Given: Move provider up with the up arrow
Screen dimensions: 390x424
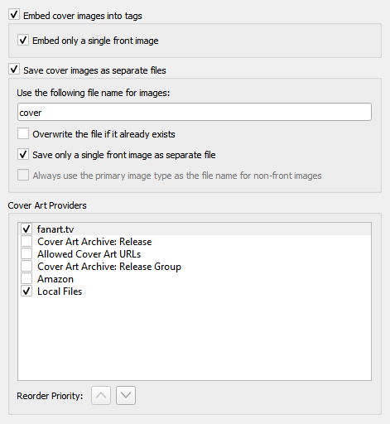Looking at the screenshot, I should [101, 395].
